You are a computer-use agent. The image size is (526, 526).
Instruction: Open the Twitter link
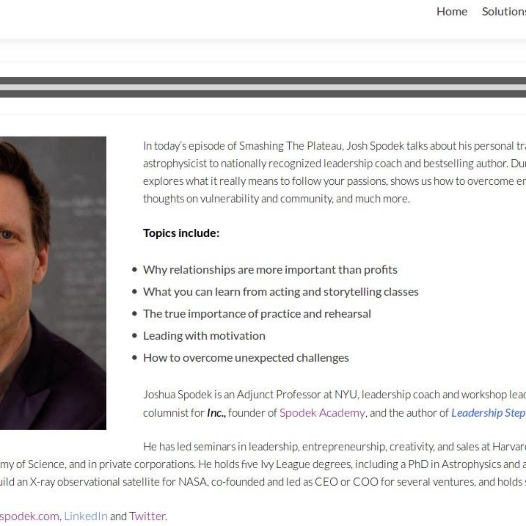pyautogui.click(x=147, y=516)
